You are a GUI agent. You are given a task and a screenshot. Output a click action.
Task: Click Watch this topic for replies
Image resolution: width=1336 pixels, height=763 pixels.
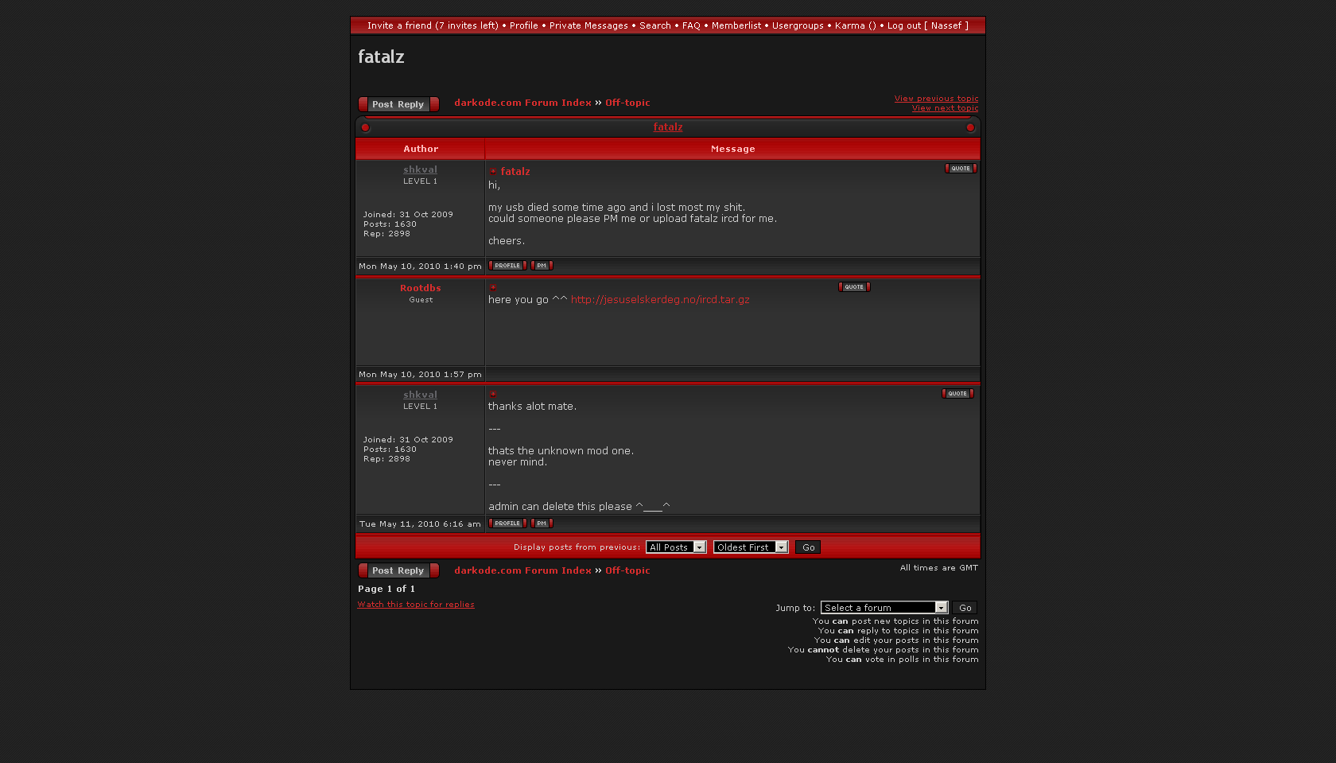point(416,605)
